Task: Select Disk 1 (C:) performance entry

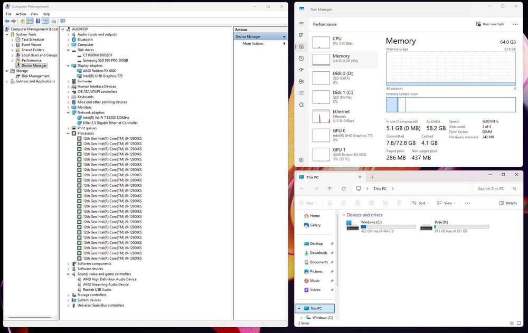Action: coord(344,97)
